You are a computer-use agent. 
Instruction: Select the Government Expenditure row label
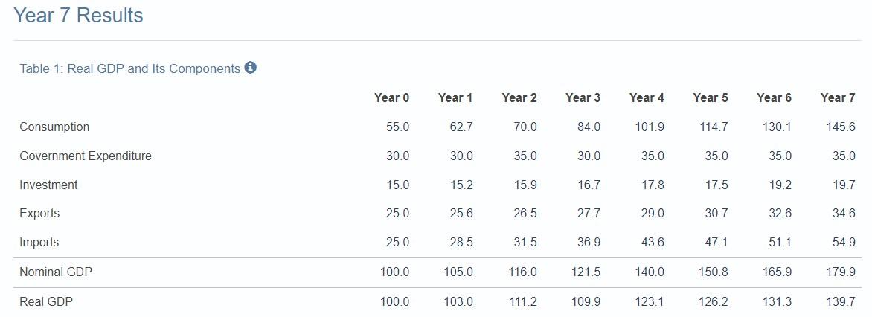coord(86,156)
